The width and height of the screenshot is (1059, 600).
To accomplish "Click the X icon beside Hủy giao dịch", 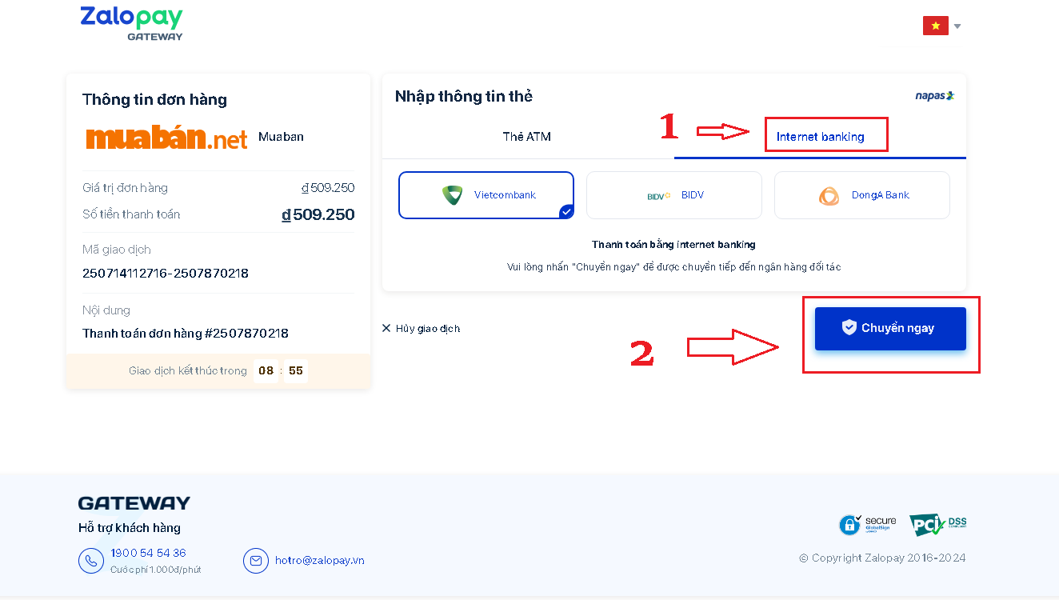I will (386, 328).
